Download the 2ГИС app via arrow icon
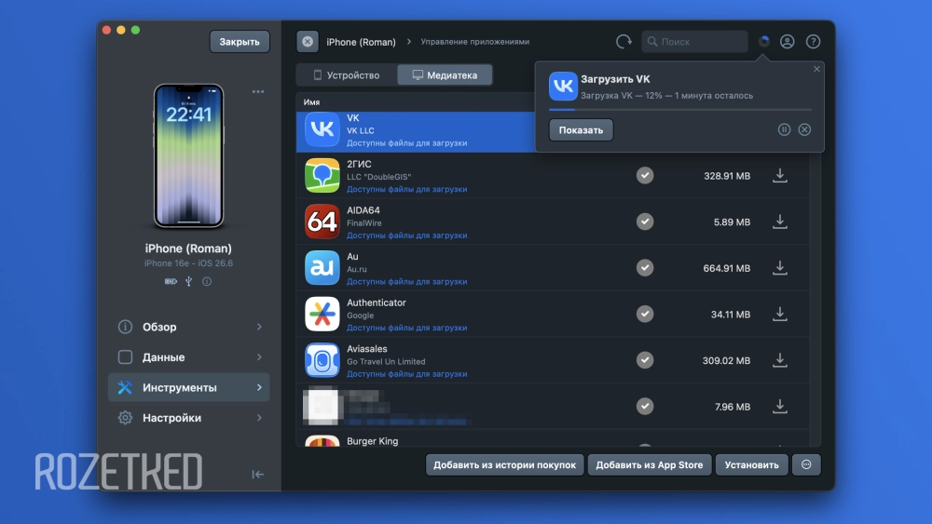932x524 pixels. pos(780,176)
